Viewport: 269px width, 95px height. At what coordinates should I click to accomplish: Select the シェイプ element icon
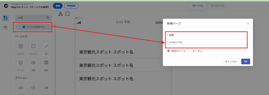pyautogui.click(x=33, y=46)
